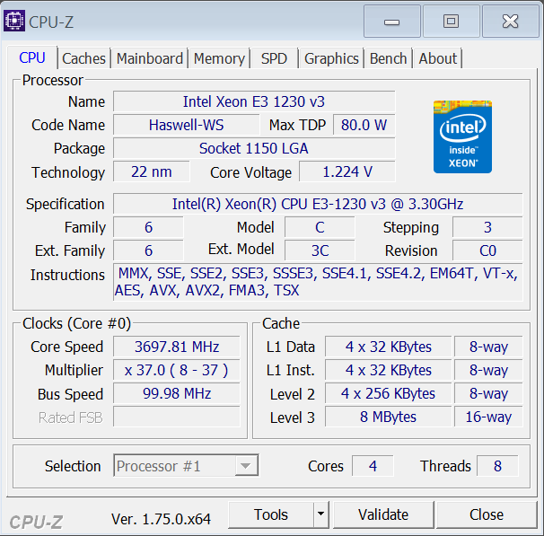544x536 pixels.
Task: Switch to the CPU tab
Action: pos(32,57)
